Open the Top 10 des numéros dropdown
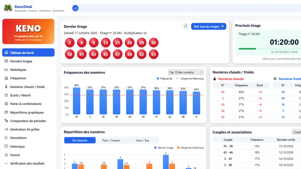 click(186, 72)
